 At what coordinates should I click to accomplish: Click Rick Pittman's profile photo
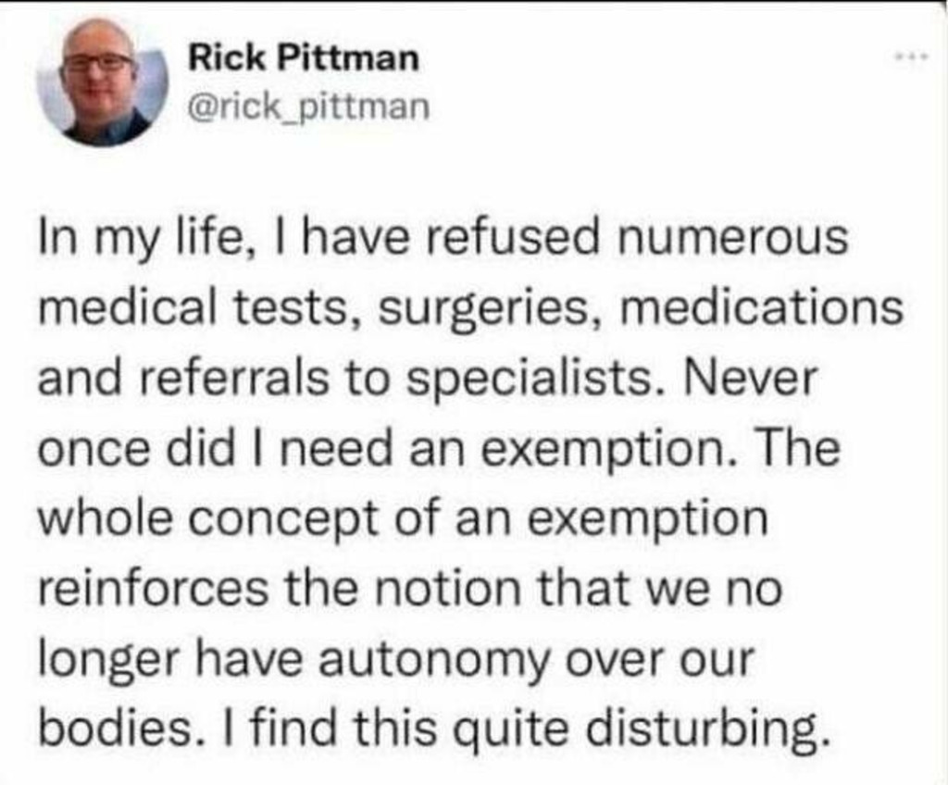click(x=101, y=81)
